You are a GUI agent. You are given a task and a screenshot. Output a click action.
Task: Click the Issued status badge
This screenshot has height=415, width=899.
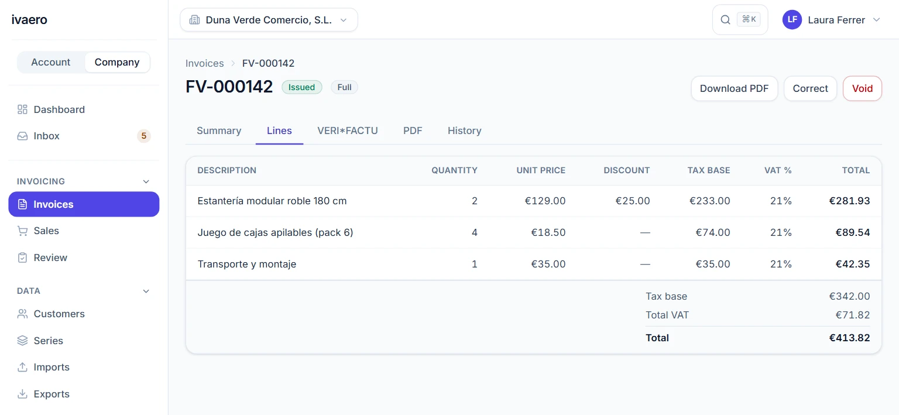(302, 87)
